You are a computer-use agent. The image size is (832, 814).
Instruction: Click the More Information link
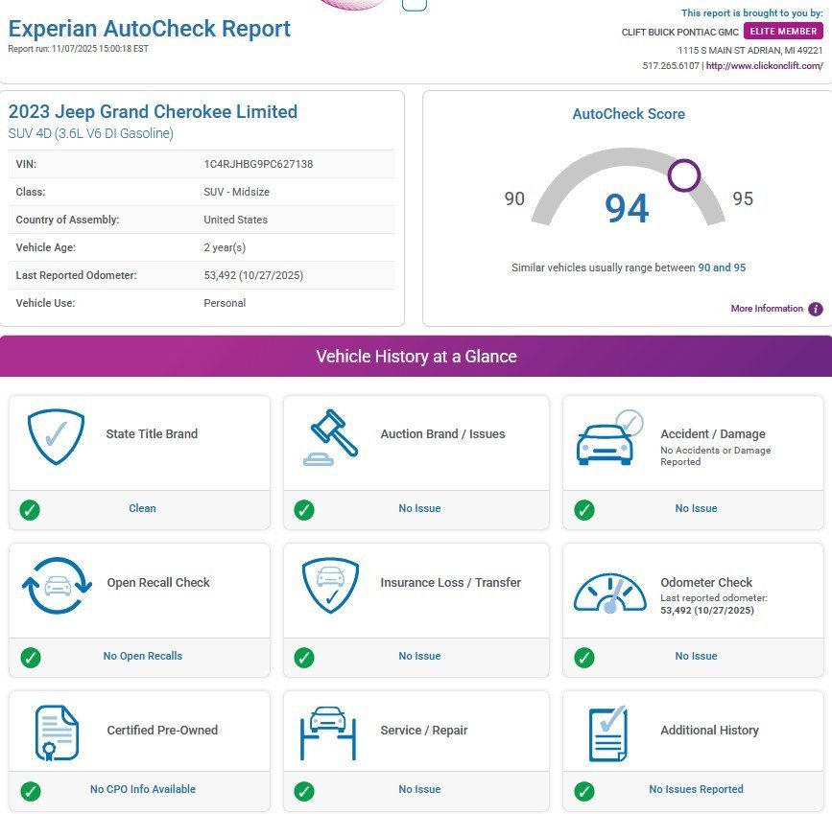[x=767, y=309]
